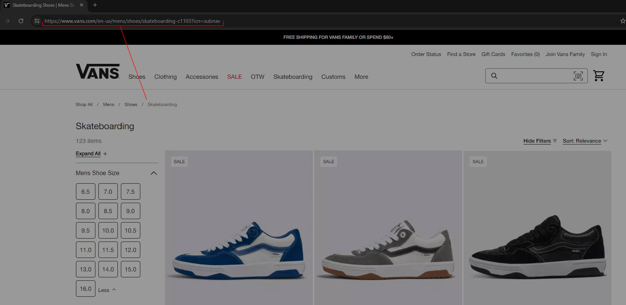Open a new browser tab

point(95,5)
